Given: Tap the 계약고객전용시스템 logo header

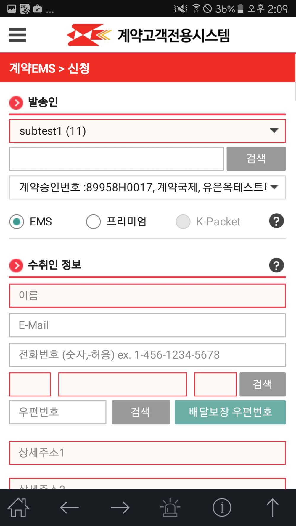Looking at the screenshot, I should [148, 35].
